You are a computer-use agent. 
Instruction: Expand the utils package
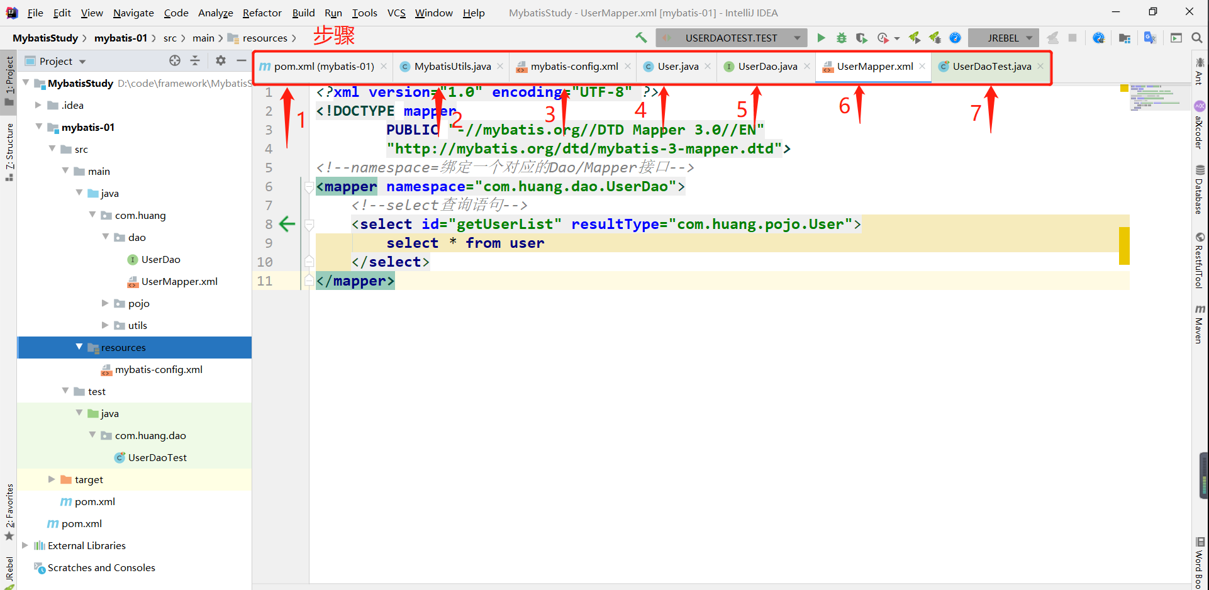[105, 325]
